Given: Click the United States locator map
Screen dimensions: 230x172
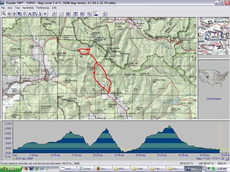Looking at the screenshot, I should (x=213, y=78).
